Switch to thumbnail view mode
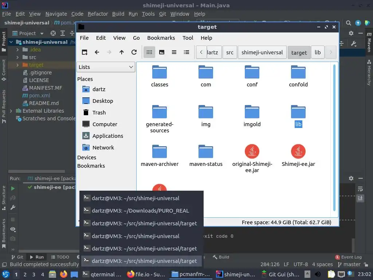 click(161, 52)
